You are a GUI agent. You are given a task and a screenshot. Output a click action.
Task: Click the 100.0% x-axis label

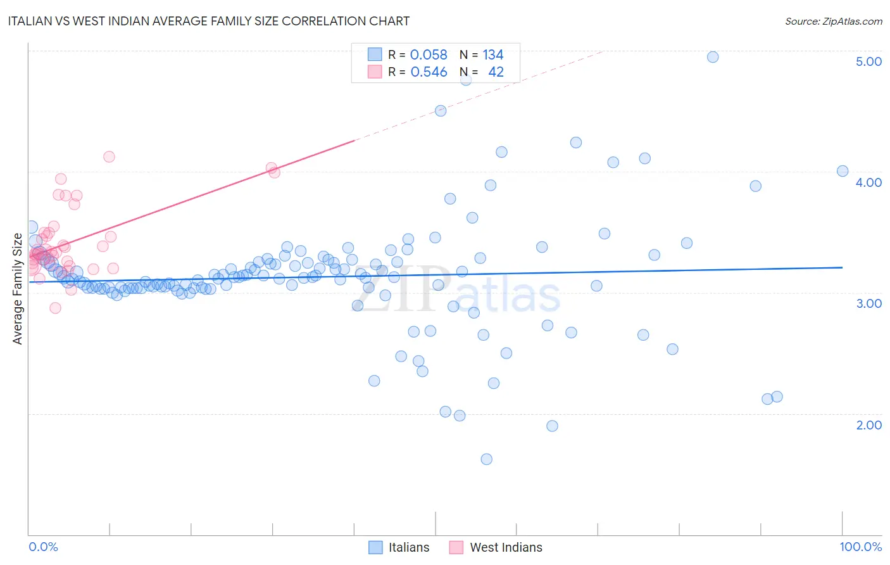point(861,547)
